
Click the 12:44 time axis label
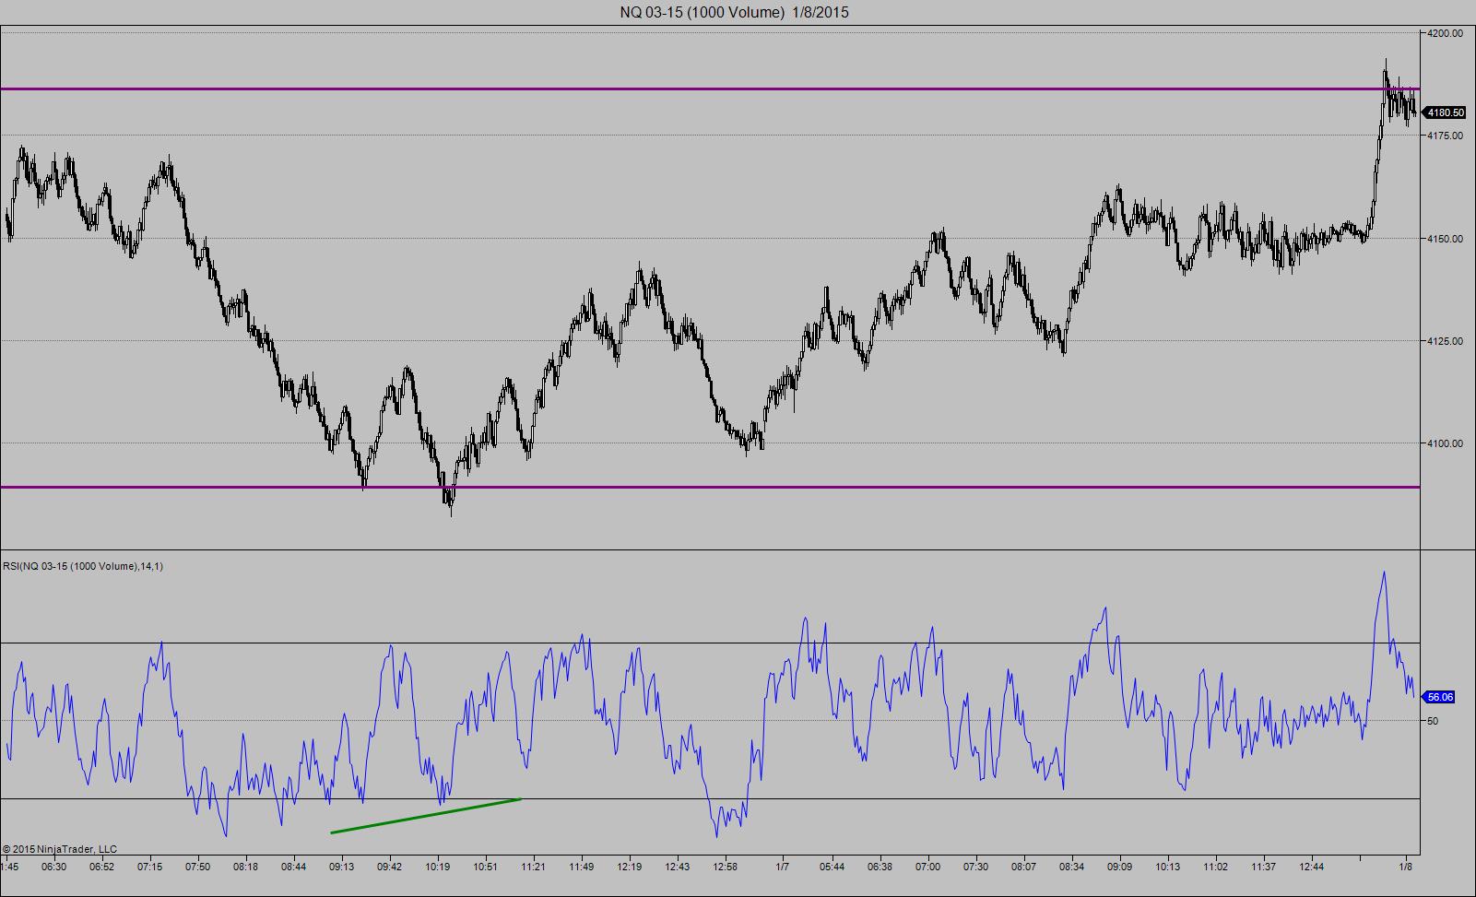pos(1312,867)
